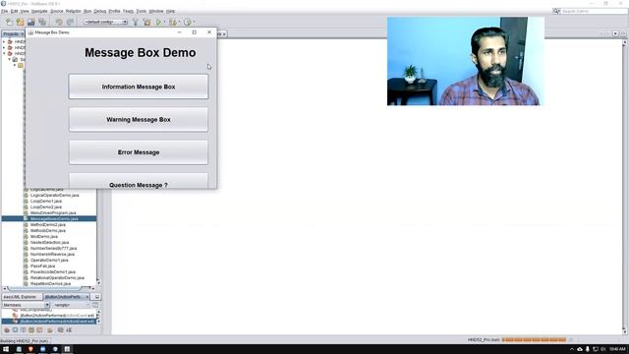The image size is (629, 354).
Task: Click the New File toolbar icon
Action: (x=9, y=22)
